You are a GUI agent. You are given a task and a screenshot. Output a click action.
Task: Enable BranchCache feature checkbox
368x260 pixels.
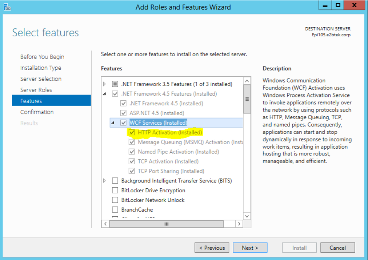[x=115, y=210]
